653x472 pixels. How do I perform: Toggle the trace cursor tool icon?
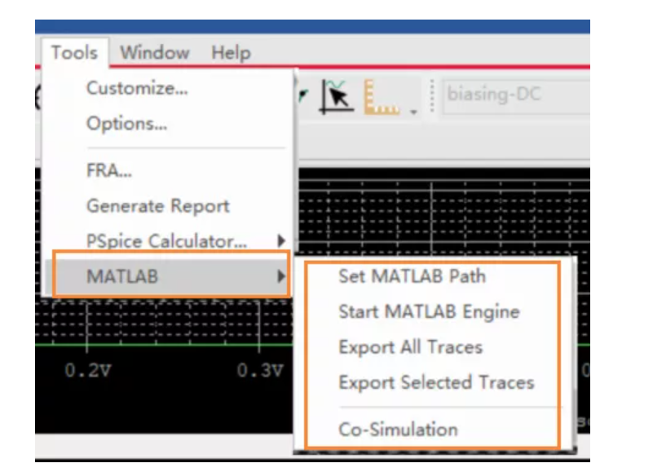(337, 97)
